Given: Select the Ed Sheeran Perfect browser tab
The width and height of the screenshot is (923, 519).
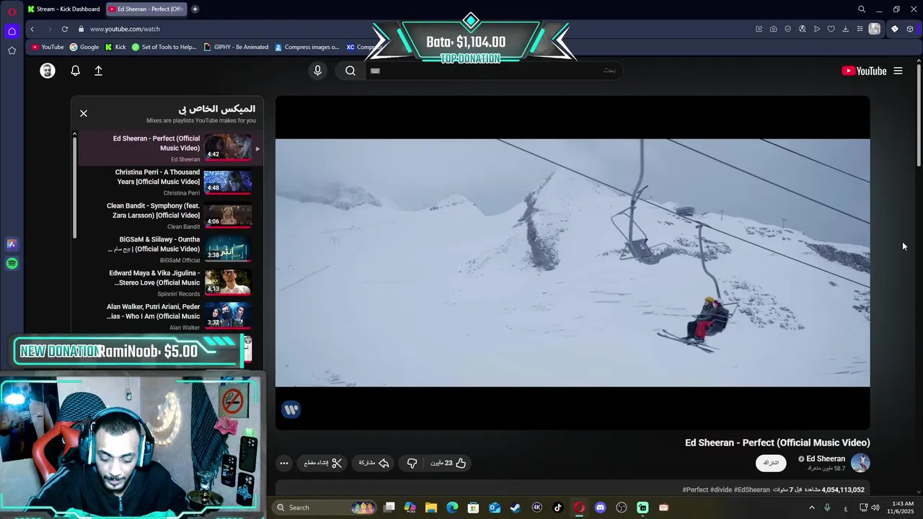Looking at the screenshot, I should 146,9.
